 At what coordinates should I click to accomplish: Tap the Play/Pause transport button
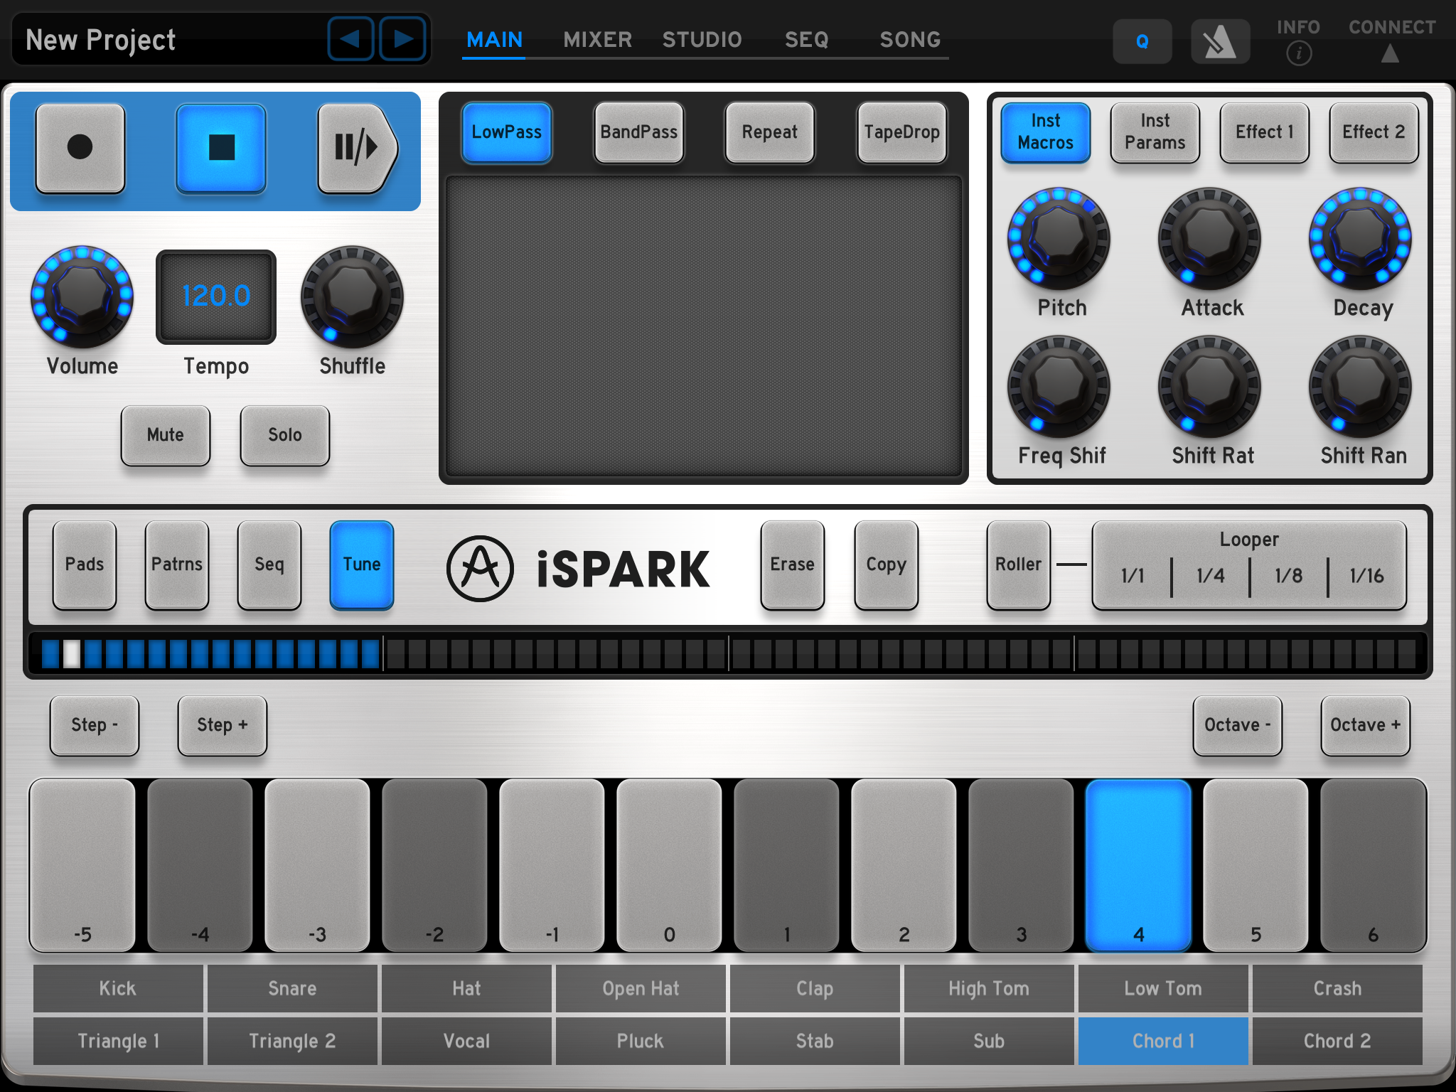[358, 148]
